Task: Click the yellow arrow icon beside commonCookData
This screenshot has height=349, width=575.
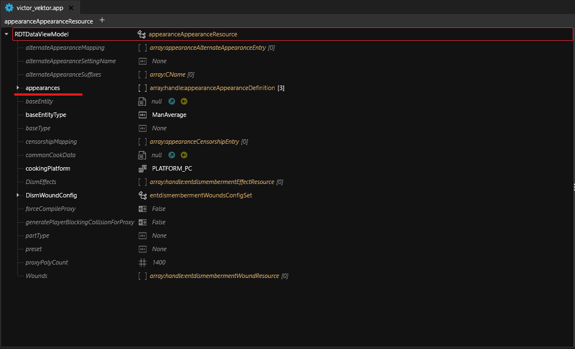Action: tap(183, 155)
